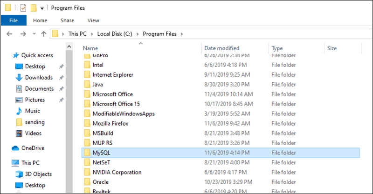
Task: Click the pin icon next to Pictures
Action: 62,100
